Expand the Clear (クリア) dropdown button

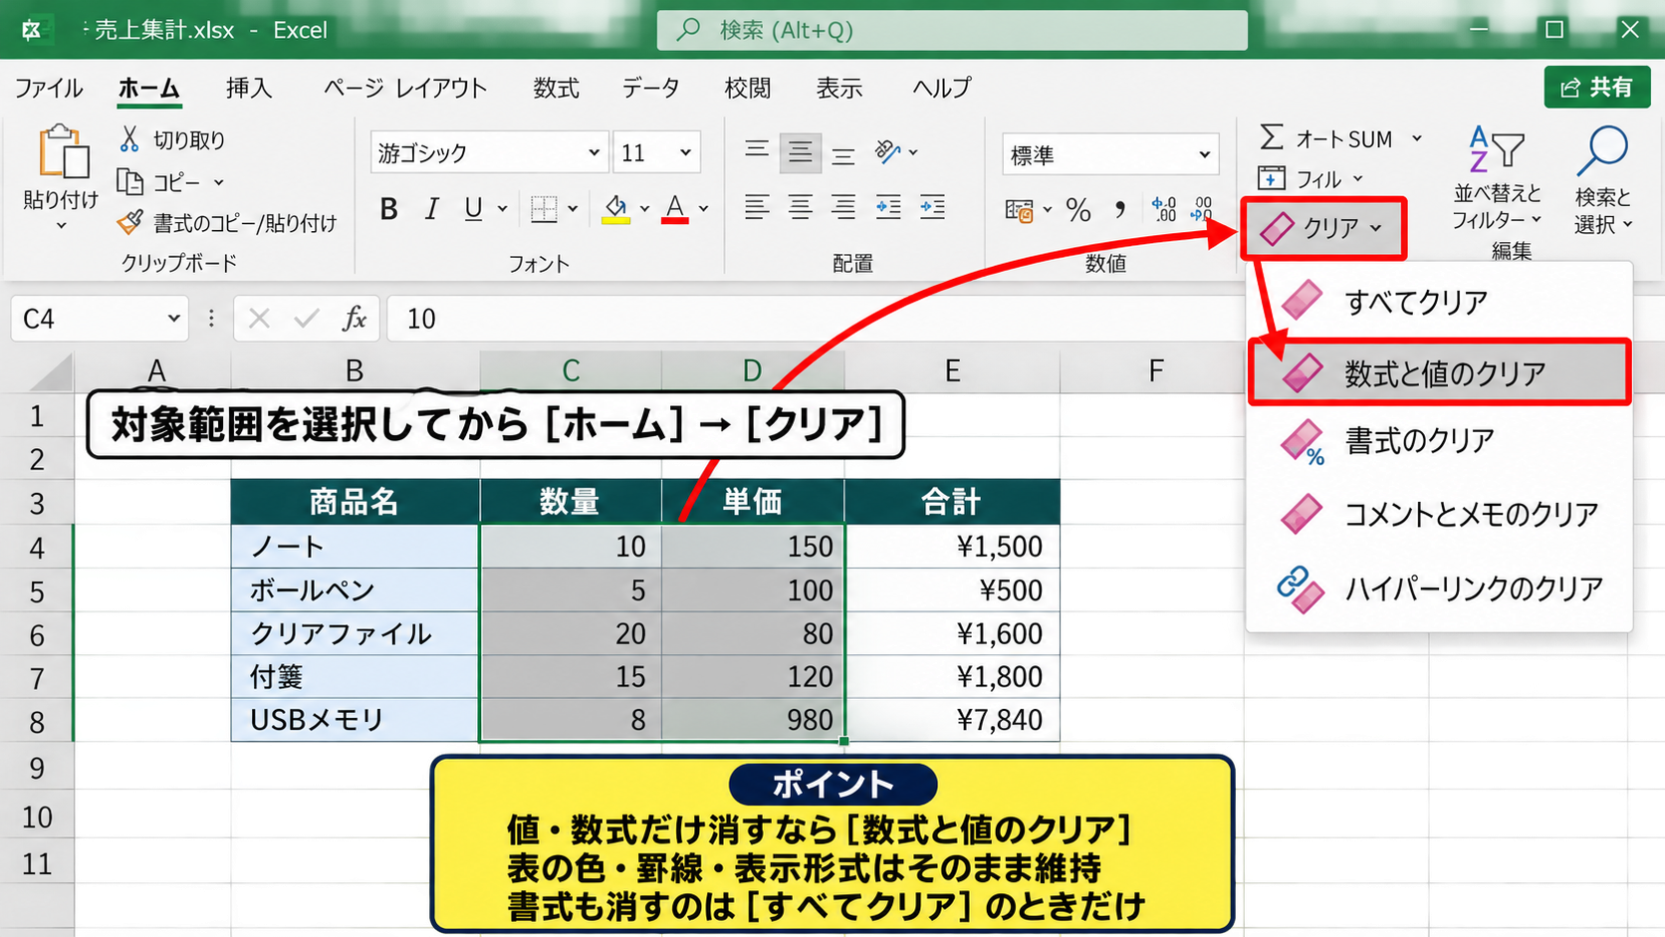coord(1323,228)
